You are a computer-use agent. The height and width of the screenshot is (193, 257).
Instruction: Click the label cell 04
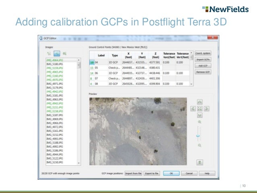pyautogui.click(x=101, y=62)
